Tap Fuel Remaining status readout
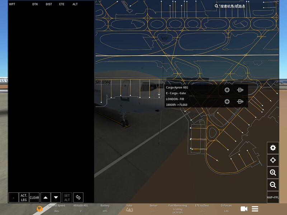Viewport: 287px width, 215px height. [178, 209]
